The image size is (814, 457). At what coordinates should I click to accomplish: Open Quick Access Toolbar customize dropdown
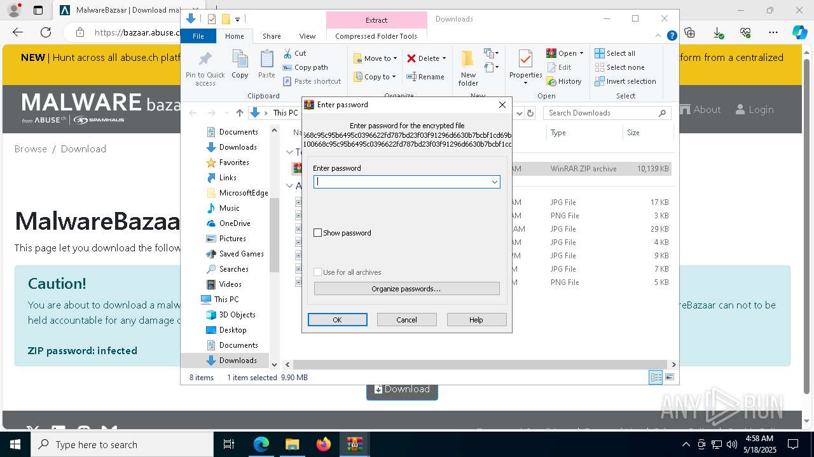[237, 19]
